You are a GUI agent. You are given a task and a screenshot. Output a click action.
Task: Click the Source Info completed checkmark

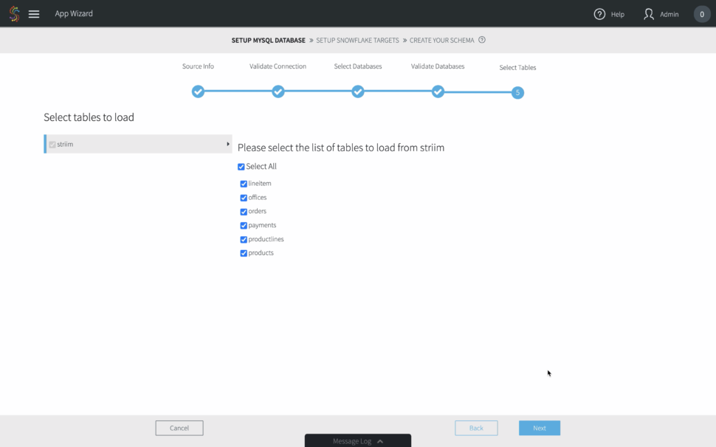coord(198,91)
